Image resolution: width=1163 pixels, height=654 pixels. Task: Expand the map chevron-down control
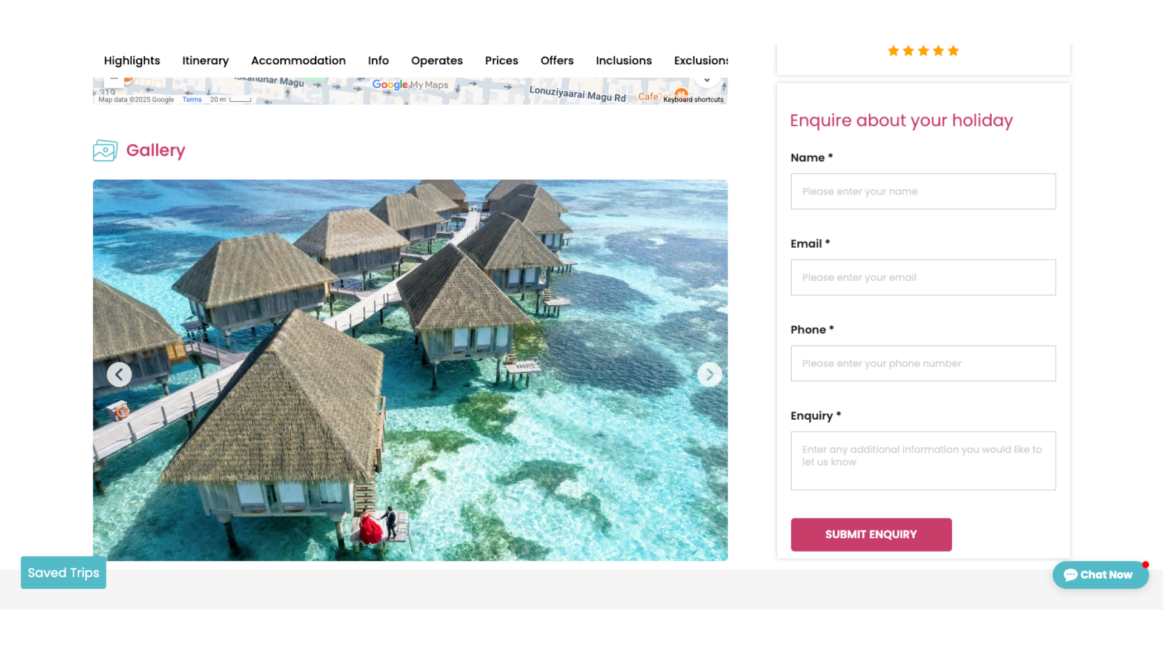pyautogui.click(x=706, y=81)
